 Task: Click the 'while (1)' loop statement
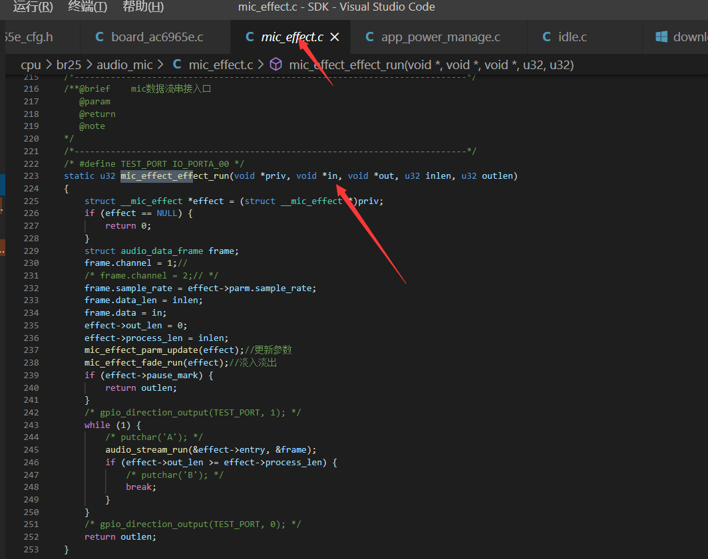(x=108, y=425)
